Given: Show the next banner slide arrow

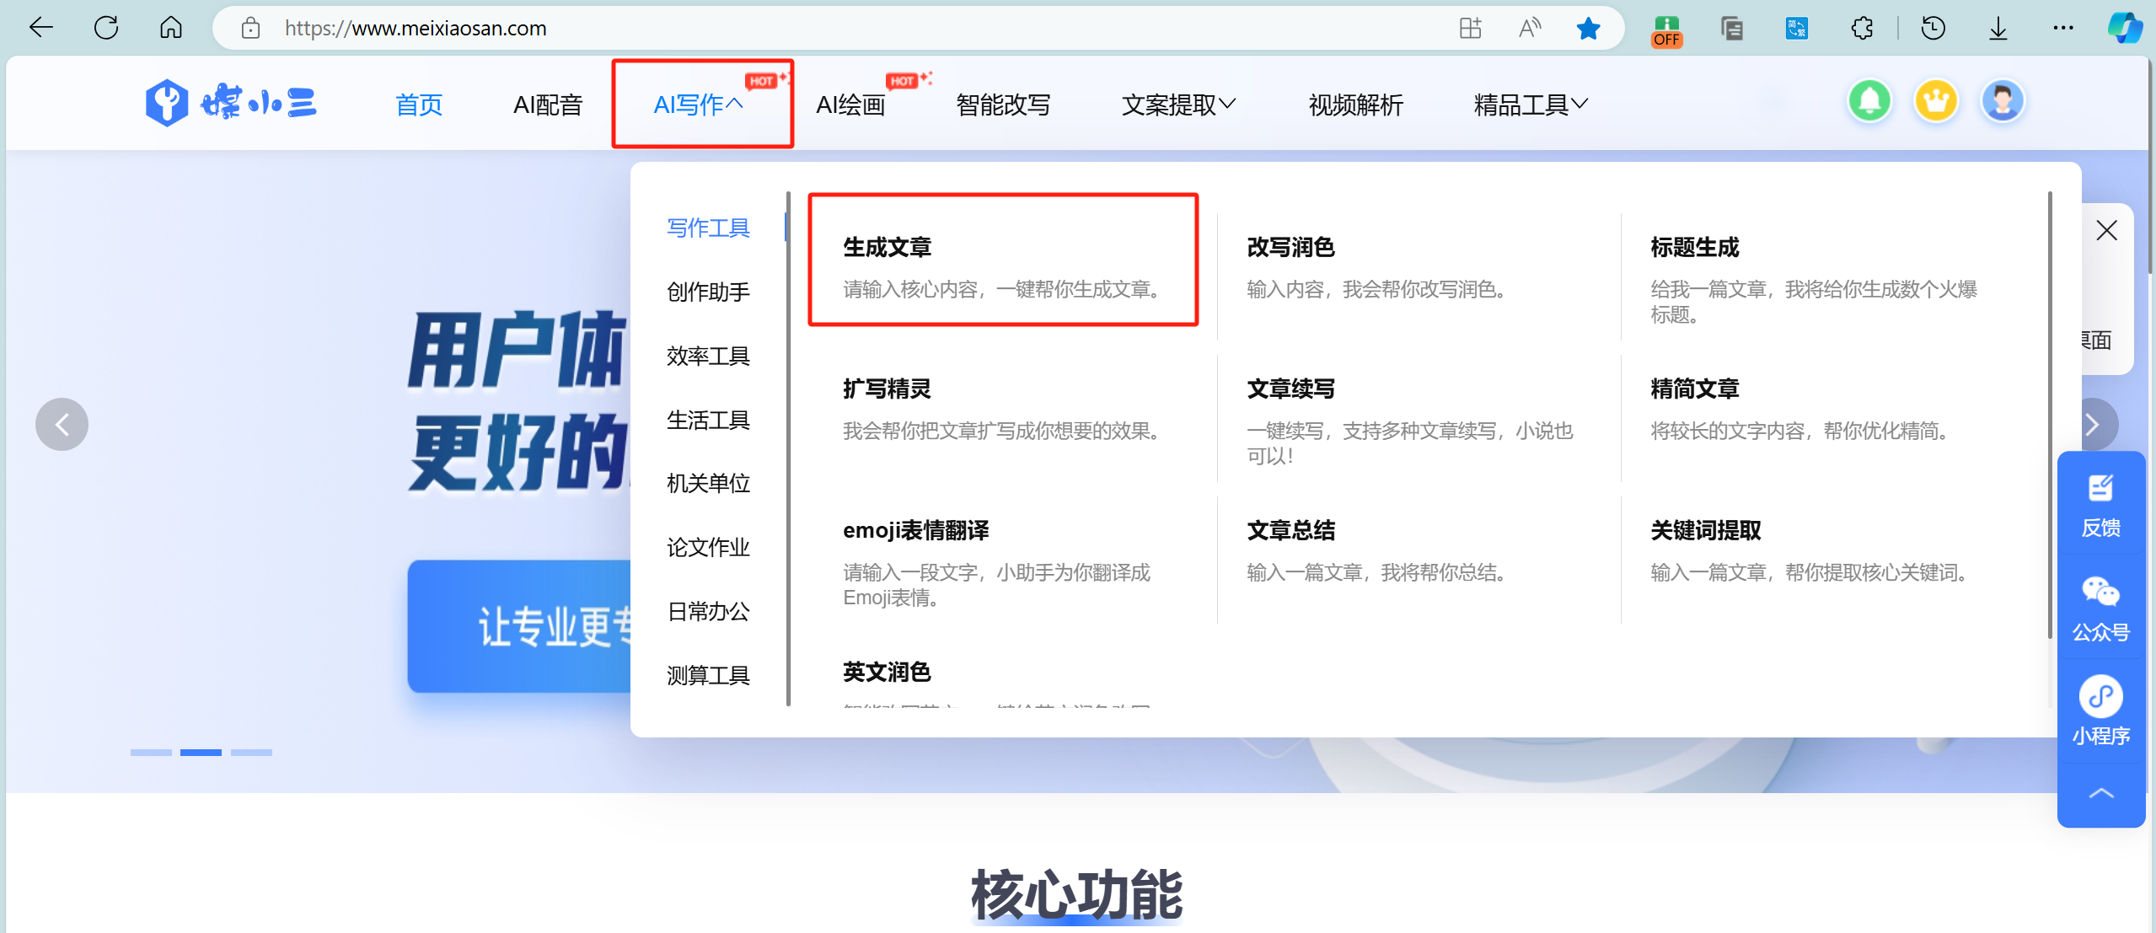Looking at the screenshot, I should 2092,424.
